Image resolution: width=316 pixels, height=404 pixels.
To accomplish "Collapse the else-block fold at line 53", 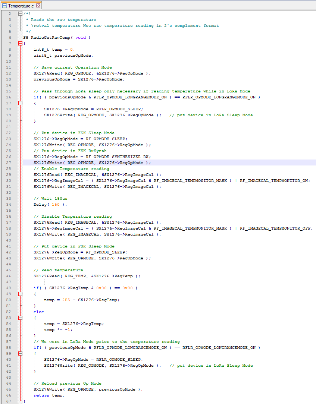I will (x=20, y=318).
